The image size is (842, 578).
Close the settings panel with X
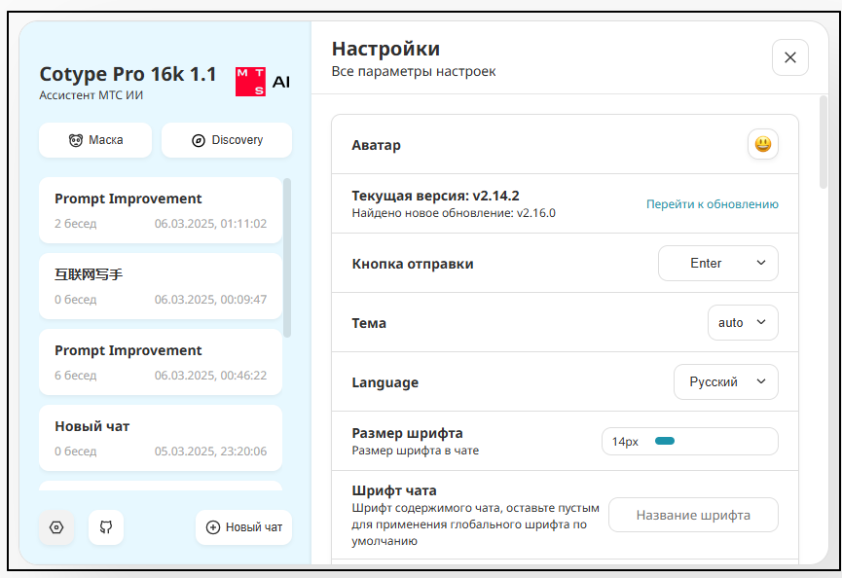pos(789,57)
